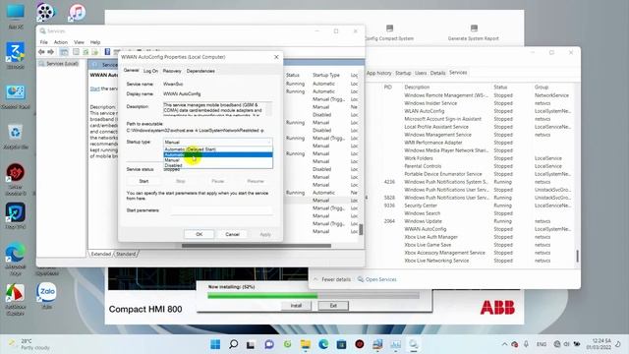The height and width of the screenshot is (354, 629).
Task: Click blue Help icon in Services toolbar
Action: (107, 52)
